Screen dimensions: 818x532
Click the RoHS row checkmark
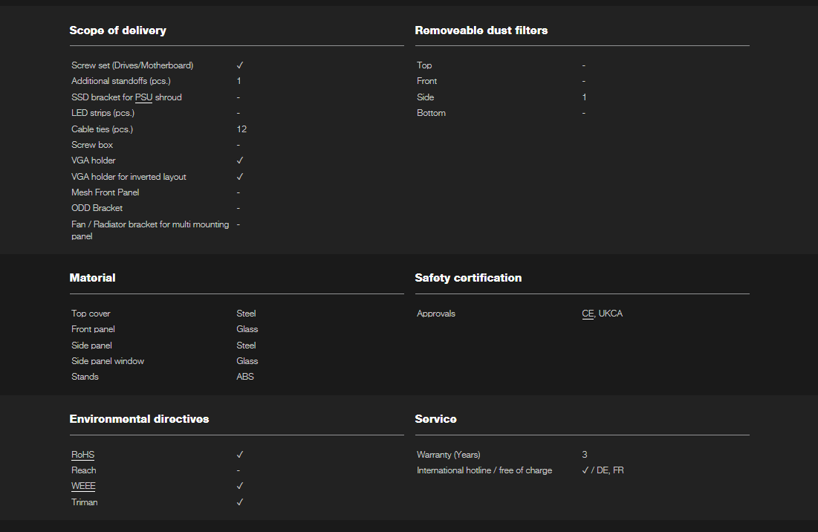coord(240,455)
